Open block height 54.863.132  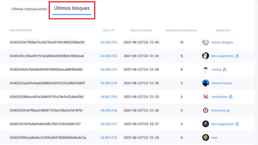pyautogui.click(x=109, y=56)
